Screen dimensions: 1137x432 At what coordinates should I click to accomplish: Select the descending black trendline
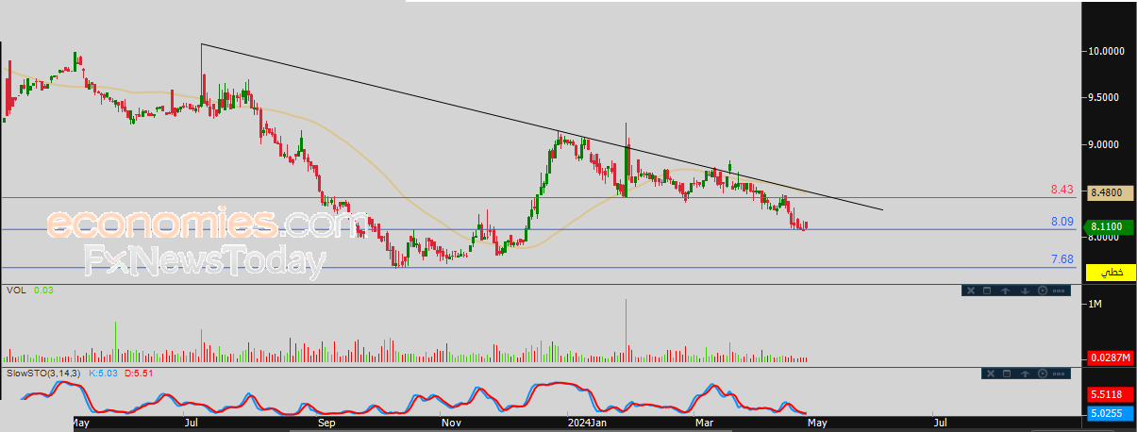[543, 127]
